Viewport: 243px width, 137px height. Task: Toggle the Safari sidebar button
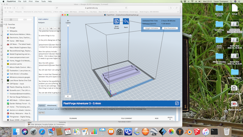pyautogui.click(x=23, y=8)
